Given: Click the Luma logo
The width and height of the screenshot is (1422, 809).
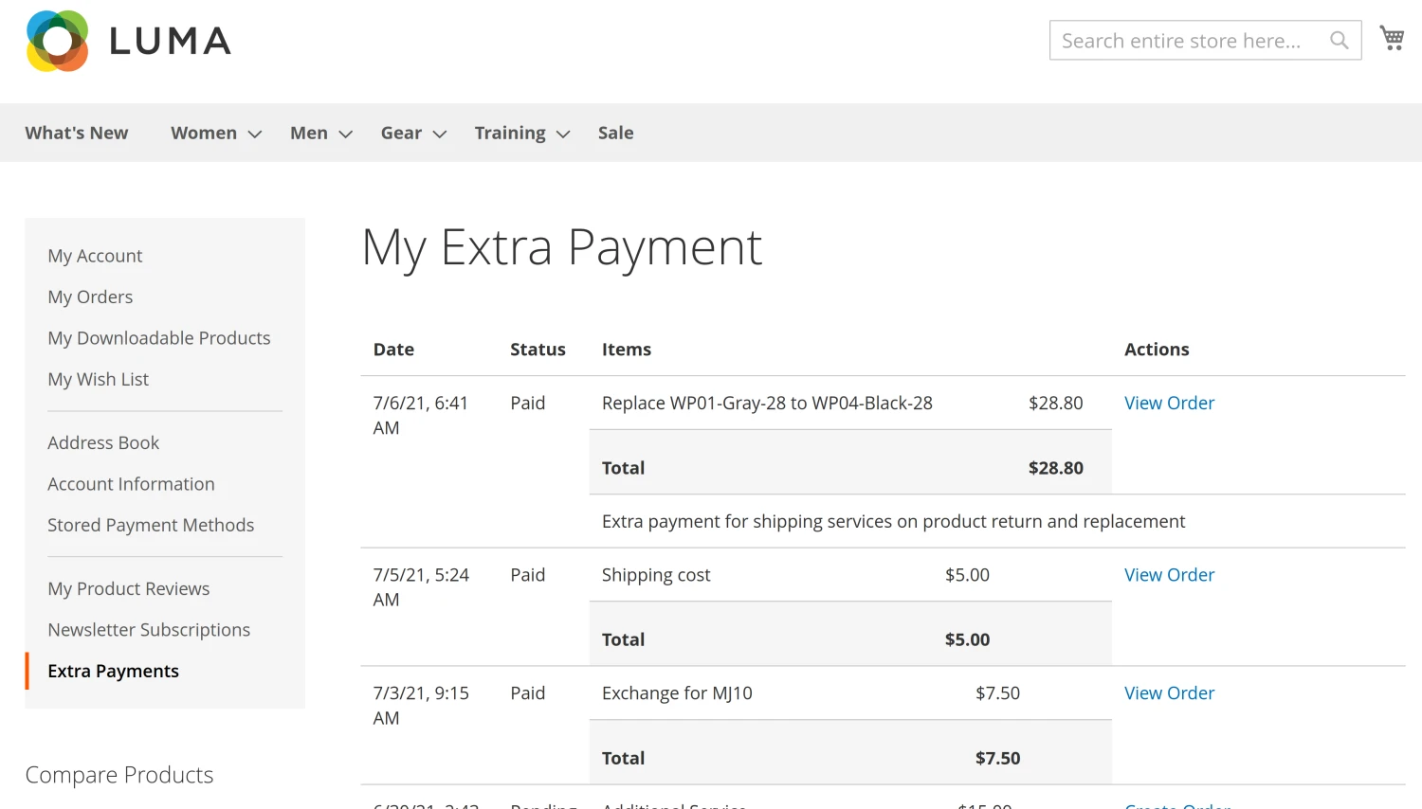Looking at the screenshot, I should tap(128, 40).
